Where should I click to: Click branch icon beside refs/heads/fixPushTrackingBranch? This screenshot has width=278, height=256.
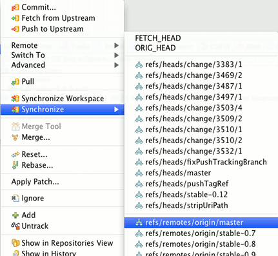coord(139,162)
